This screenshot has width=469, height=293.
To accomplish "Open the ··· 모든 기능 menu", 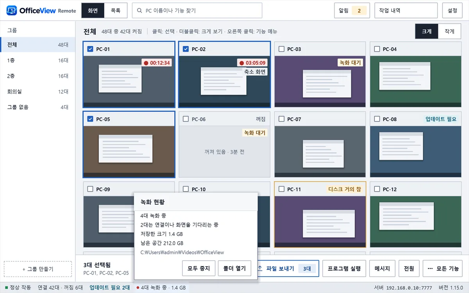I will 442,269.
